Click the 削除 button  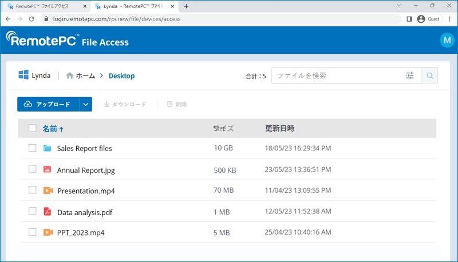pyautogui.click(x=177, y=104)
